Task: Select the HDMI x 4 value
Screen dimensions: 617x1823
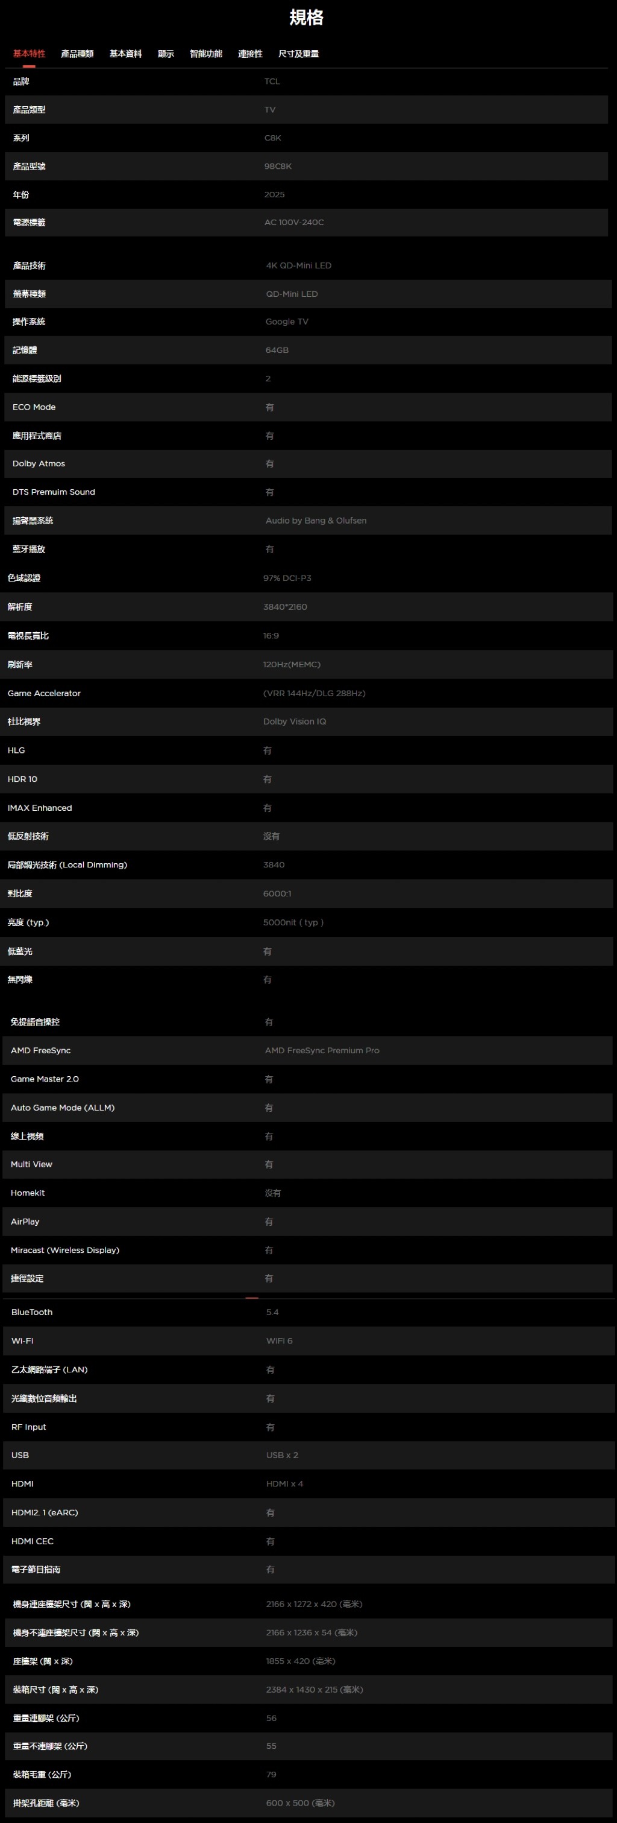Action: coord(284,1484)
